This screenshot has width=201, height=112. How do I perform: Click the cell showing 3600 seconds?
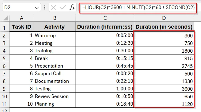pyautogui.click(x=164, y=89)
